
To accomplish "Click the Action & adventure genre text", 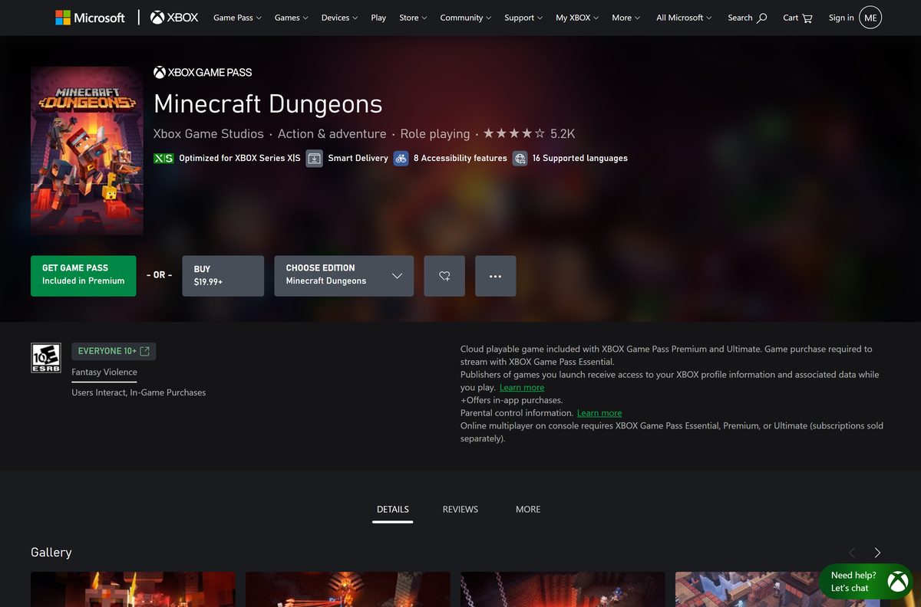I will click(332, 133).
